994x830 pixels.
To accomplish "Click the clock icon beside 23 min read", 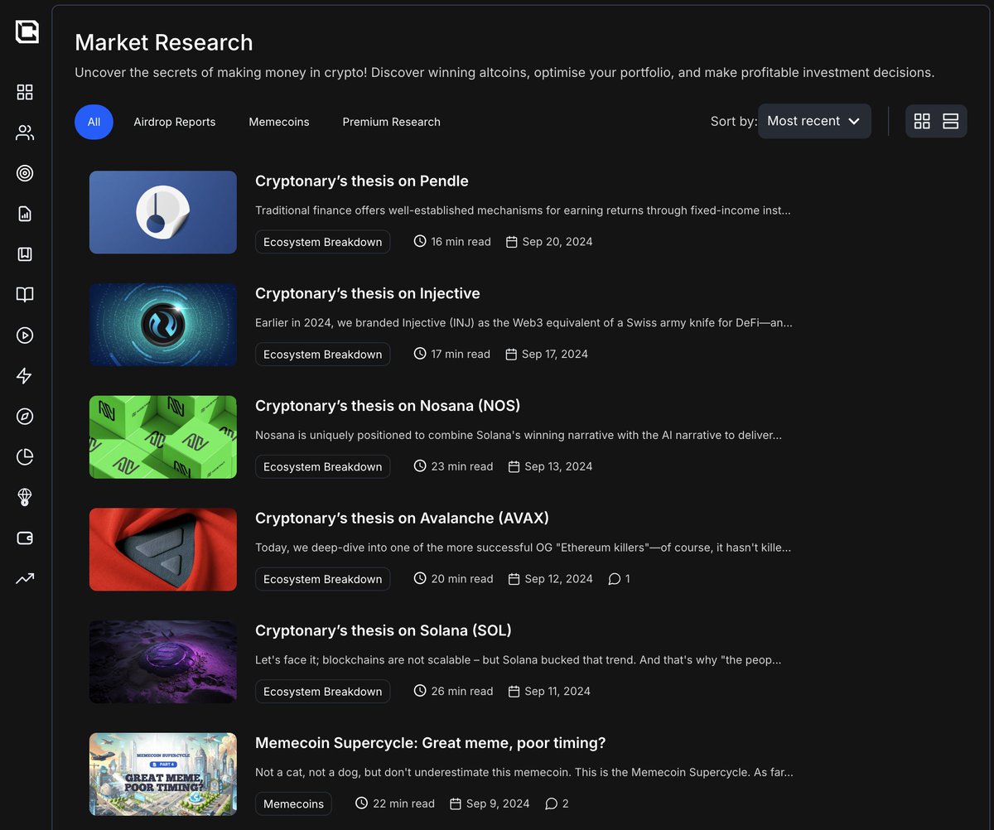I will click(x=420, y=466).
